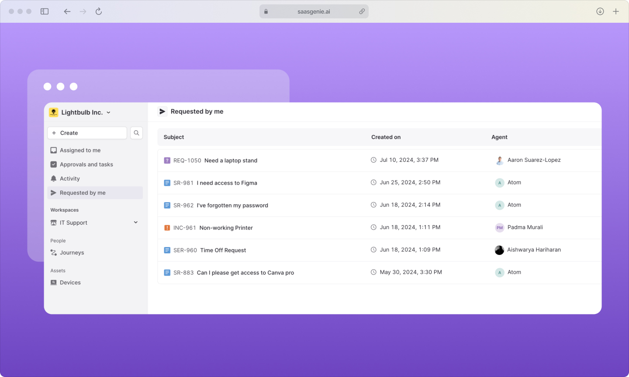The width and height of the screenshot is (629, 377).
Task: Switch to the Requested by me view
Action: tap(82, 192)
